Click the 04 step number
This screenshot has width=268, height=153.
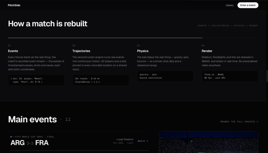(203, 45)
